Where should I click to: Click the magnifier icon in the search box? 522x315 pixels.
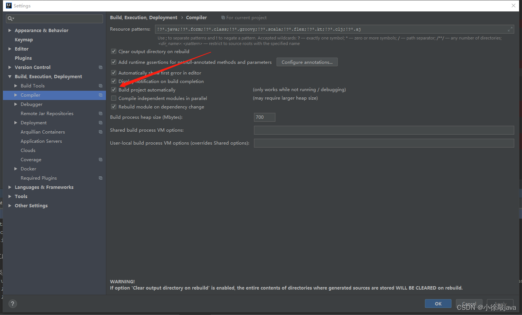(x=11, y=18)
